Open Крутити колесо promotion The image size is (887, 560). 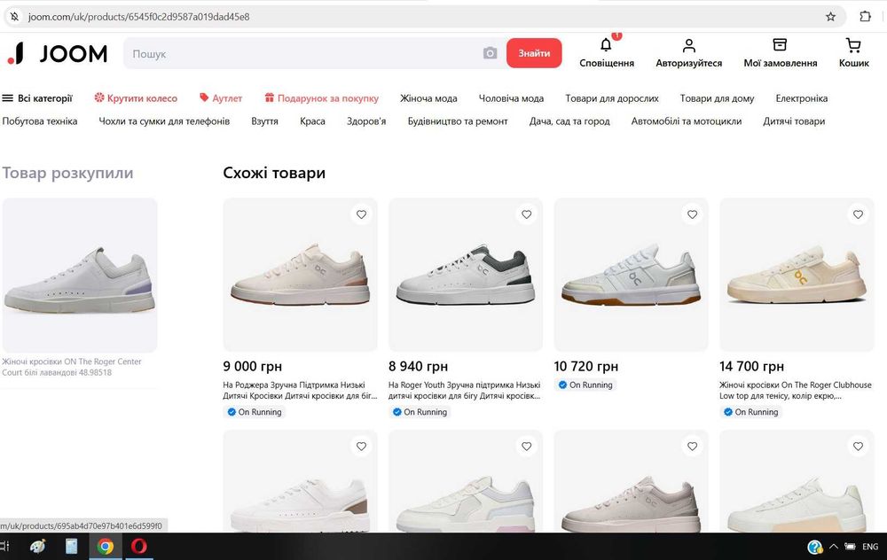tap(136, 98)
